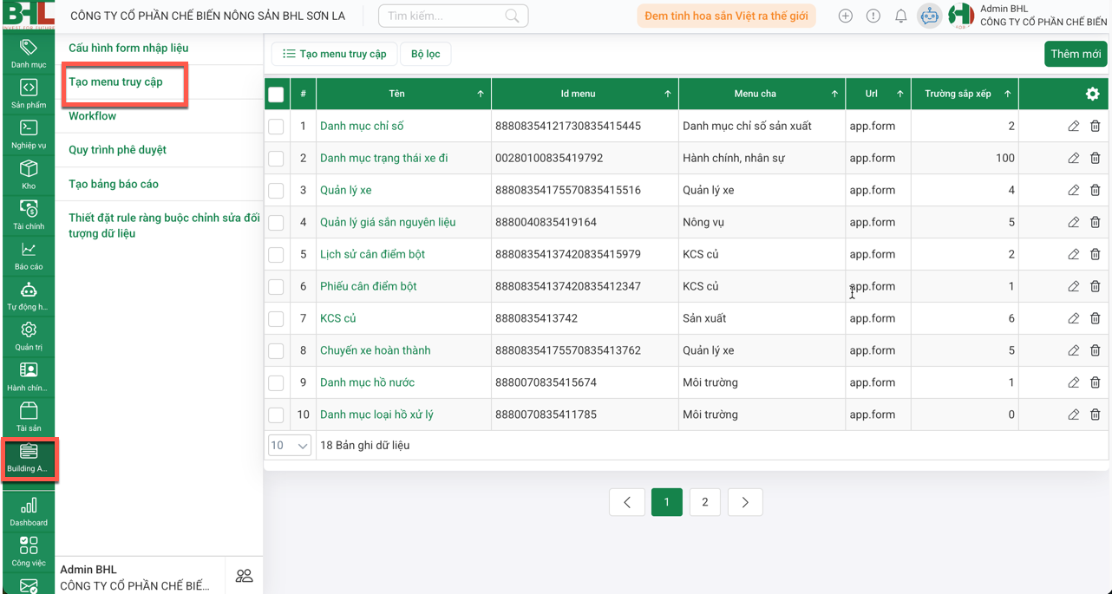Viewport: 1112px width, 594px height.
Task: Open the Building App sidebar icon
Action: coord(29,458)
